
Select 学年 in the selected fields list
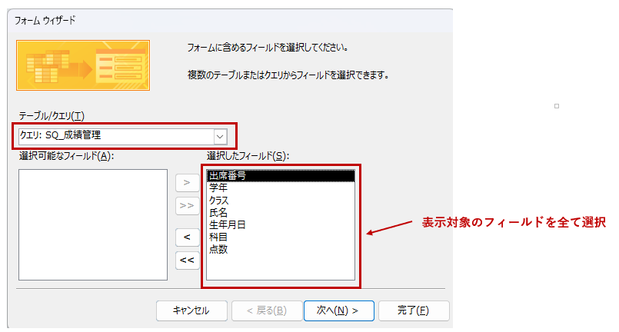point(218,188)
